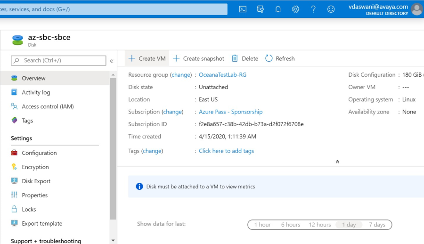The image size is (424, 244).
Task: Click the Operating system value Linux
Action: click(409, 99)
